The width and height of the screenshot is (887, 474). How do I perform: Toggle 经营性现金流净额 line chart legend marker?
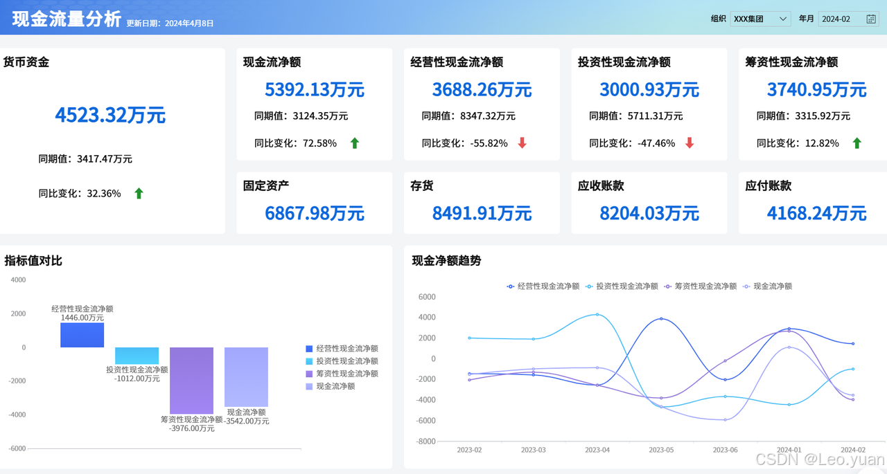[x=511, y=286]
